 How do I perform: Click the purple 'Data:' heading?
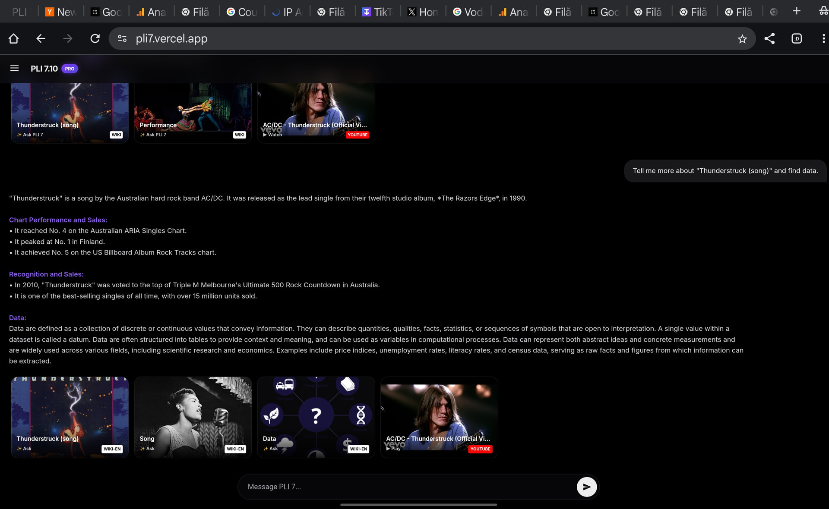(x=18, y=318)
